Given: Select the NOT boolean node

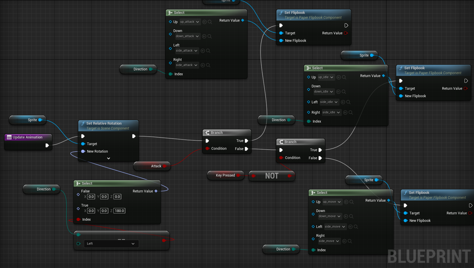Looking at the screenshot, I should (x=272, y=176).
